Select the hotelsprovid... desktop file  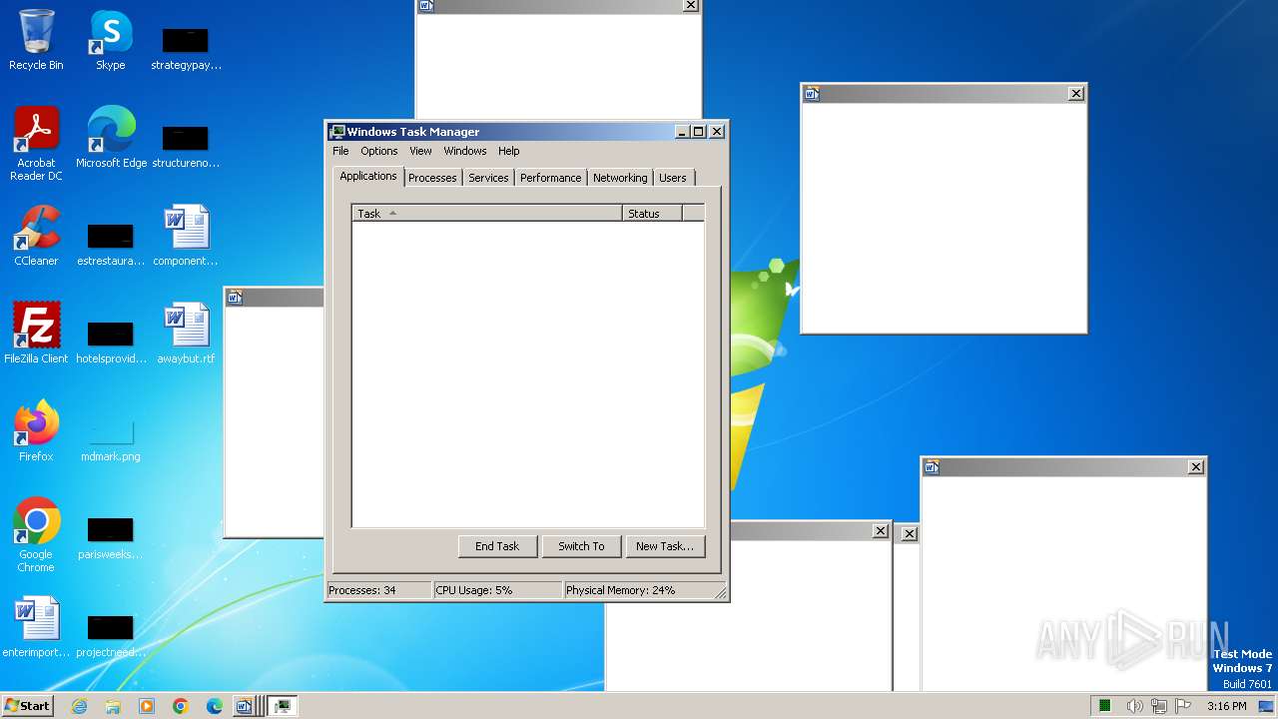(x=111, y=342)
